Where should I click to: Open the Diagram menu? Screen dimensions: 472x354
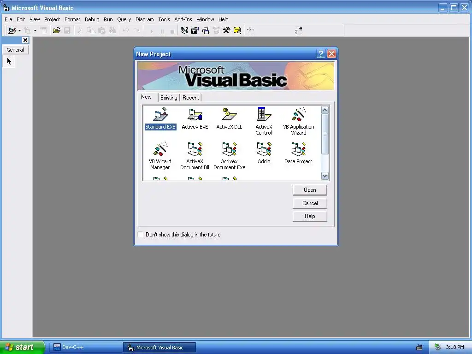(144, 19)
